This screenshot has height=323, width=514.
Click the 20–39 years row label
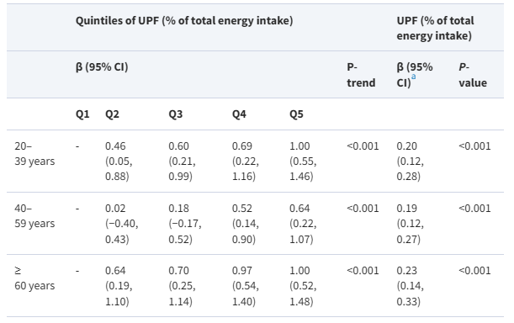(x=34, y=153)
